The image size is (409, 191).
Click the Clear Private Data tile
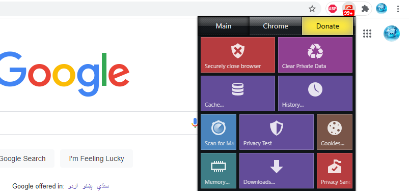point(315,55)
